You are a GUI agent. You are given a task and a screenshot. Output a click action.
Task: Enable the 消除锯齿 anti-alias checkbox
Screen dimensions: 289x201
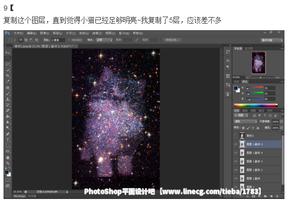[69, 40]
